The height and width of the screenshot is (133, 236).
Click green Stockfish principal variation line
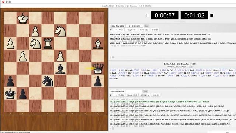pyautogui.click(x=160, y=102)
